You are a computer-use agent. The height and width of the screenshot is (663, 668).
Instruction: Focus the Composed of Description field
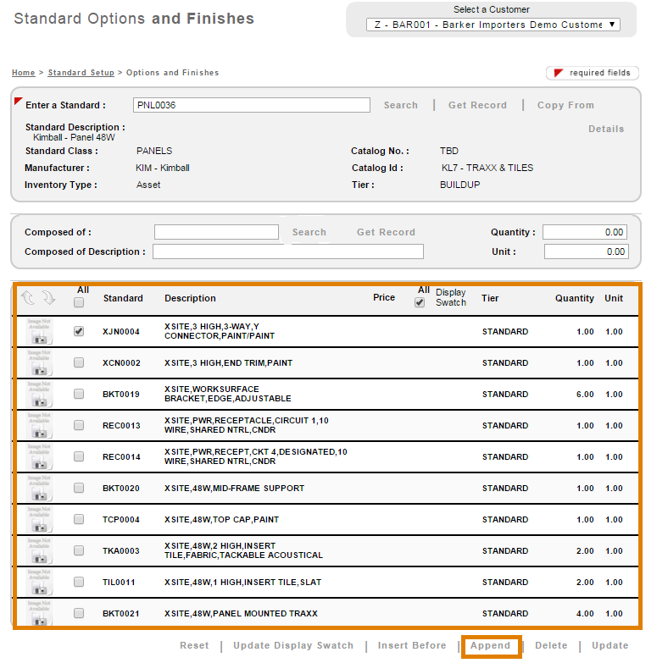[x=287, y=251]
